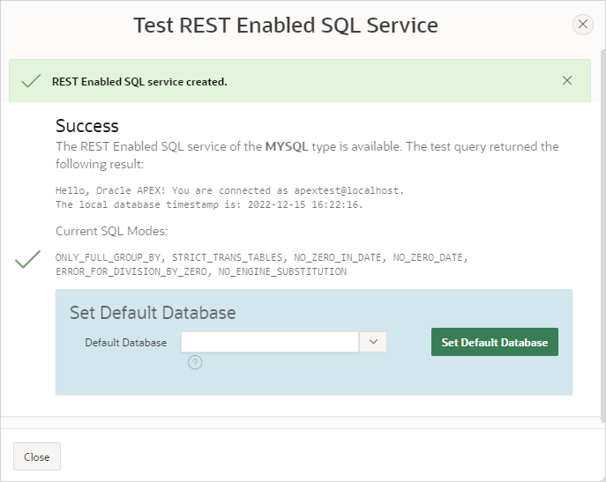Click the "Current SQL Modes:" label
This screenshot has height=482, width=606.
(x=111, y=232)
